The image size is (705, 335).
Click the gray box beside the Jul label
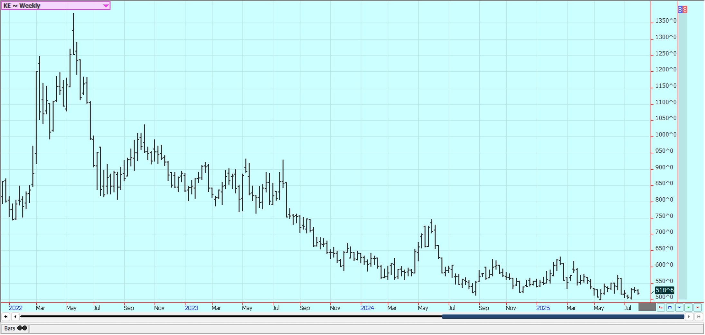click(647, 307)
